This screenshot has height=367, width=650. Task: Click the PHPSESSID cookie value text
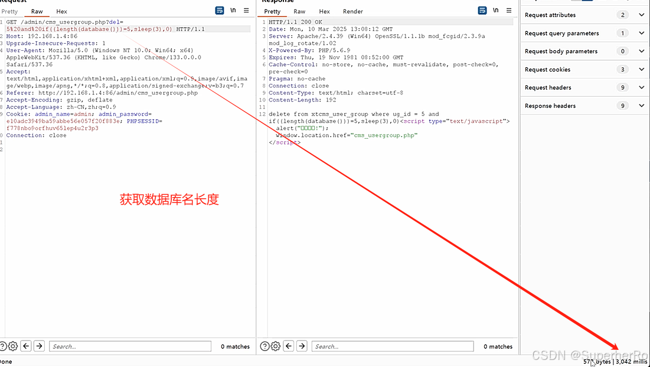tap(52, 128)
